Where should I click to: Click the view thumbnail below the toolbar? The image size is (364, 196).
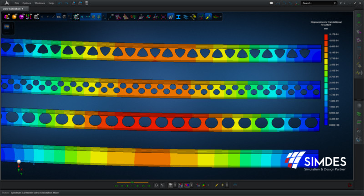(7, 27)
